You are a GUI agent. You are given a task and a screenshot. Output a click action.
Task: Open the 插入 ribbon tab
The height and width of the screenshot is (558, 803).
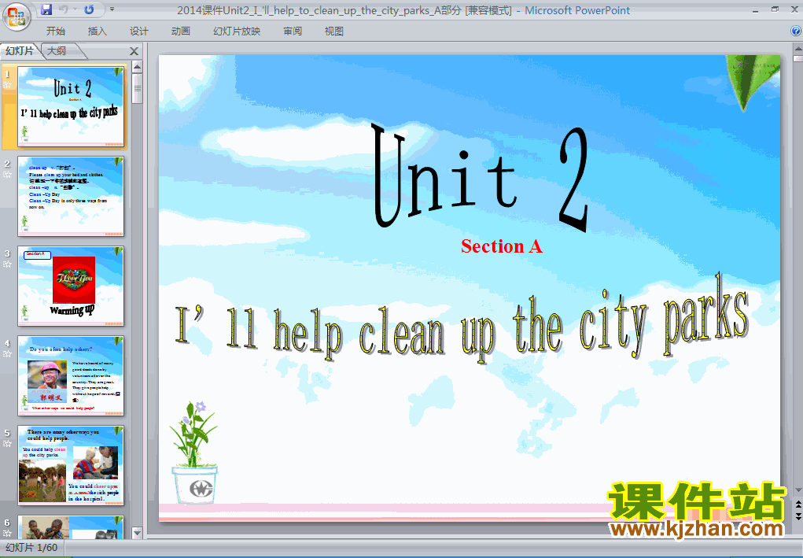pyautogui.click(x=98, y=31)
